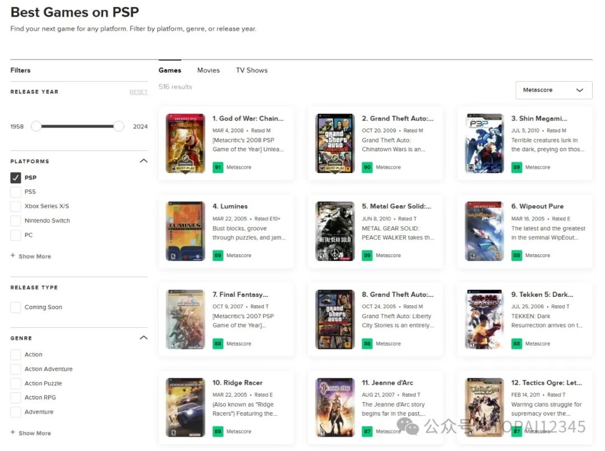
Task: Tick the Action Adventure genre checkbox
Action: 16,369
